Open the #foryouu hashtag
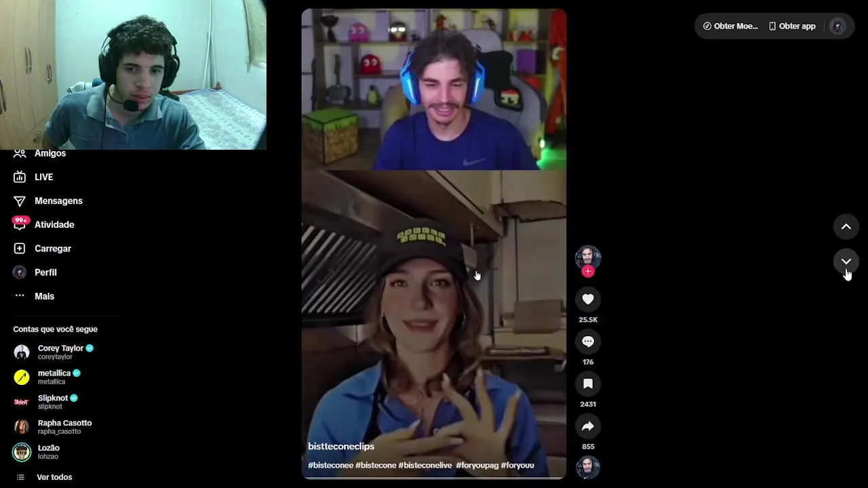Image resolution: width=868 pixels, height=488 pixels. click(x=517, y=466)
